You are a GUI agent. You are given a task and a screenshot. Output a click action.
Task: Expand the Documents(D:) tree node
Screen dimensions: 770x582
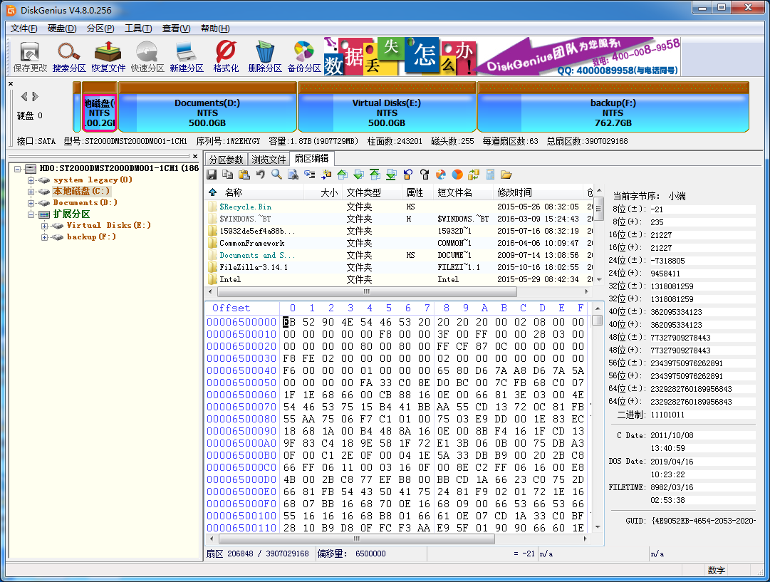tap(31, 203)
